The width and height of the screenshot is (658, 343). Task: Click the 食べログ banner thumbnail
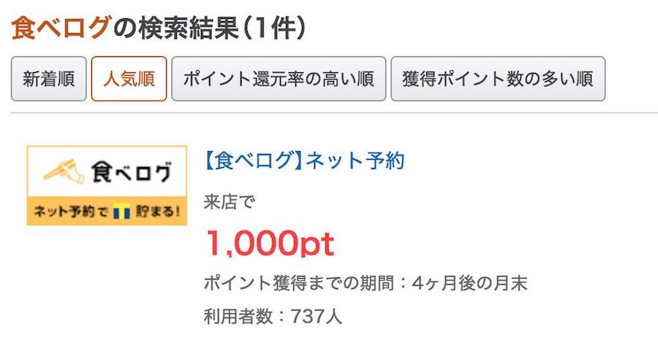coord(107,185)
